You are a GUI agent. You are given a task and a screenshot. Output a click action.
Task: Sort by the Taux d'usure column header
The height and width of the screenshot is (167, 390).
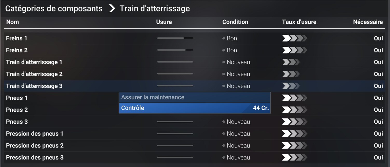coord(299,22)
